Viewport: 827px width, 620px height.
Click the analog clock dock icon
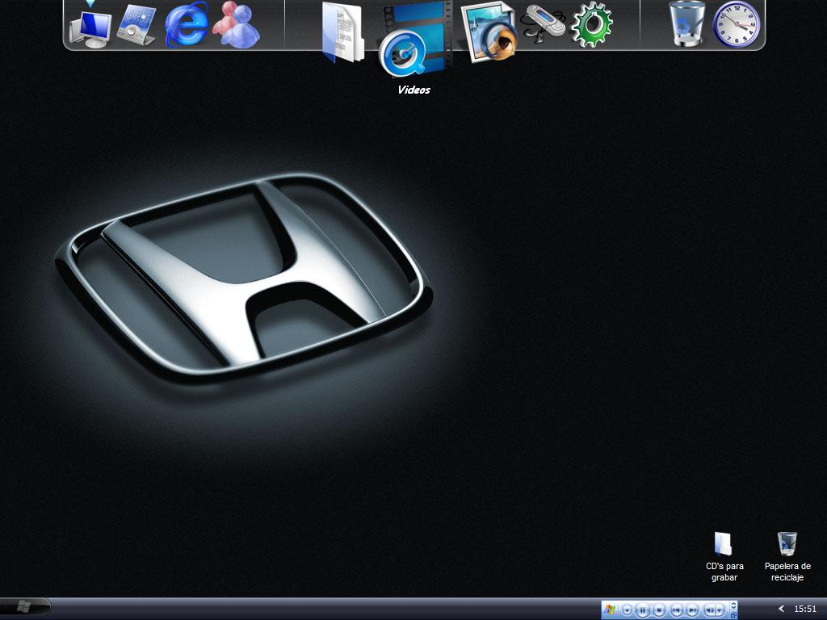coord(737,24)
